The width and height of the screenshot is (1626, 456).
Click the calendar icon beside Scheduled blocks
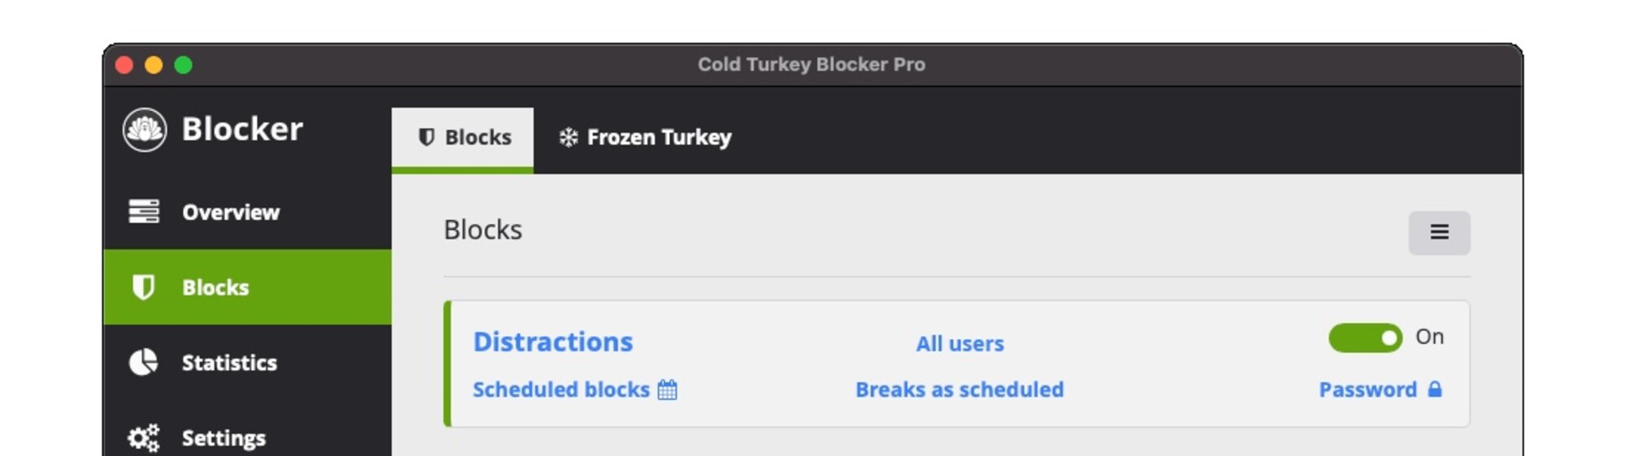(667, 390)
